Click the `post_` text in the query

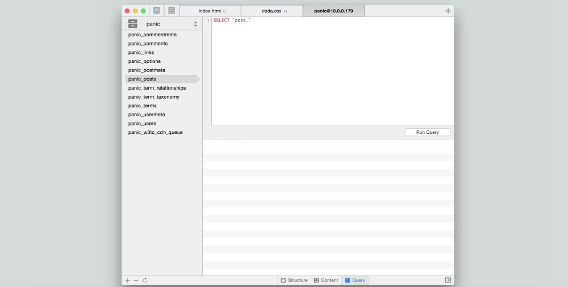click(241, 20)
